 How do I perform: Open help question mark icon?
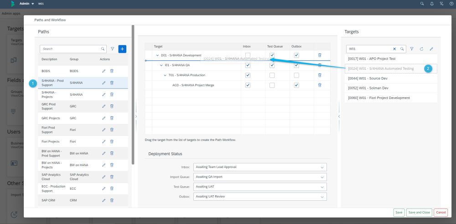(x=451, y=4)
